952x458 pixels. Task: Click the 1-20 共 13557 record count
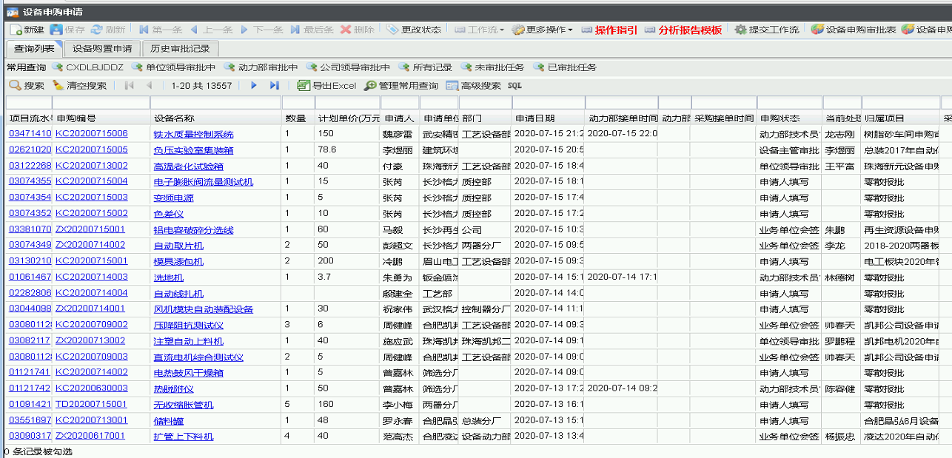tap(201, 86)
